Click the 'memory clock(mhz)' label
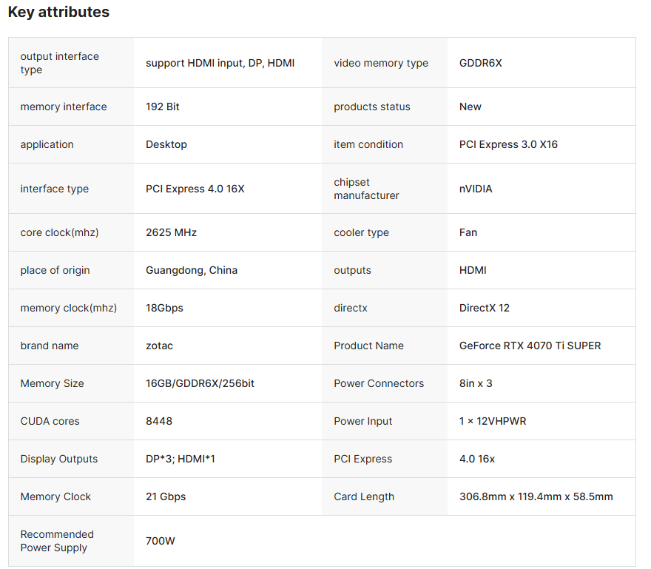 pos(69,308)
